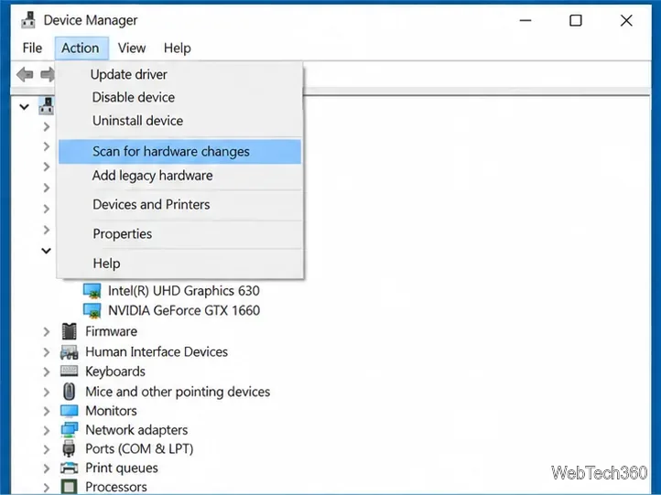Select the Firmware tree label

112,331
